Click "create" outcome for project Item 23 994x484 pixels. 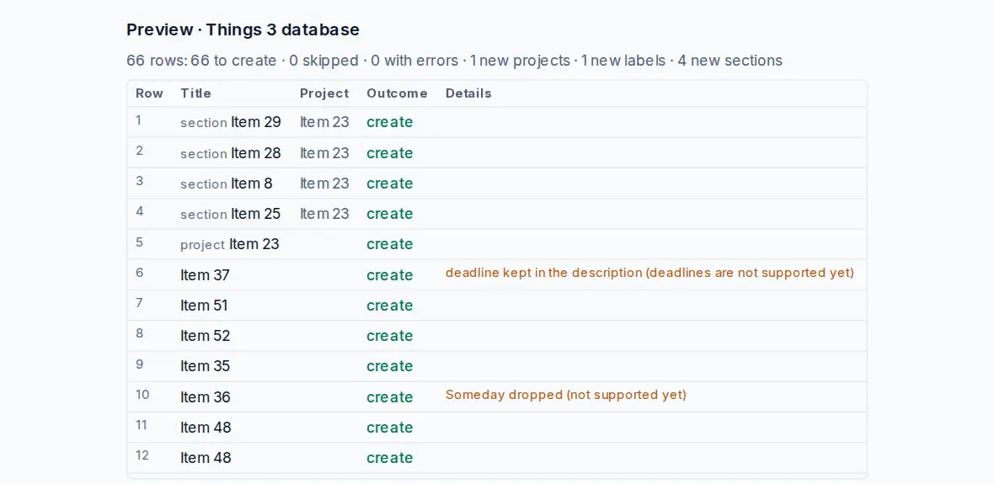[390, 245]
